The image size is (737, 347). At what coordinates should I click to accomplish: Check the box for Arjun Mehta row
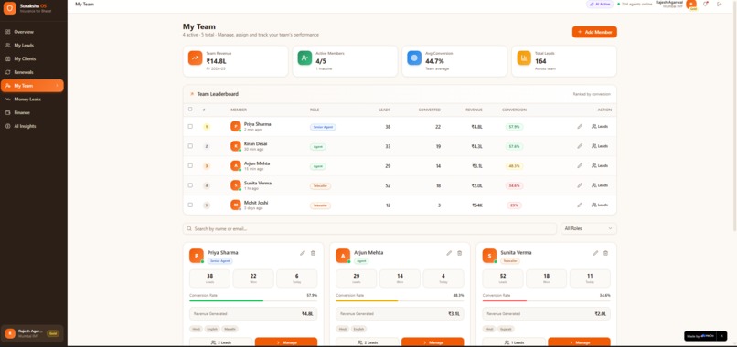[190, 165]
